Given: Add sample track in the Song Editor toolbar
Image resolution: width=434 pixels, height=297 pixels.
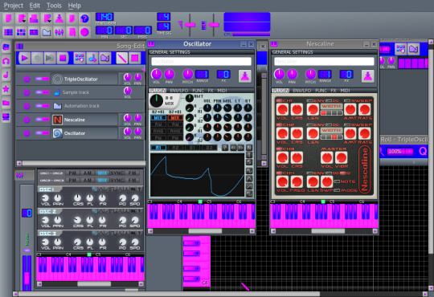Looking at the screenshot, I should (x=92, y=58).
